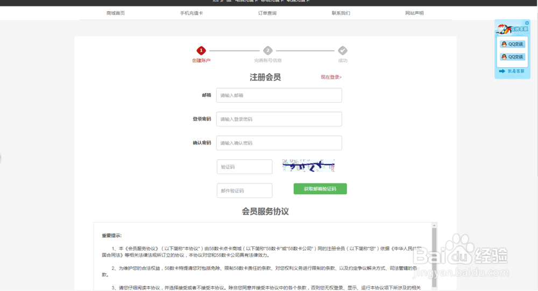The image size is (538, 291).
Task: Click the agreement text scrollbar thumb
Action: 434,257
